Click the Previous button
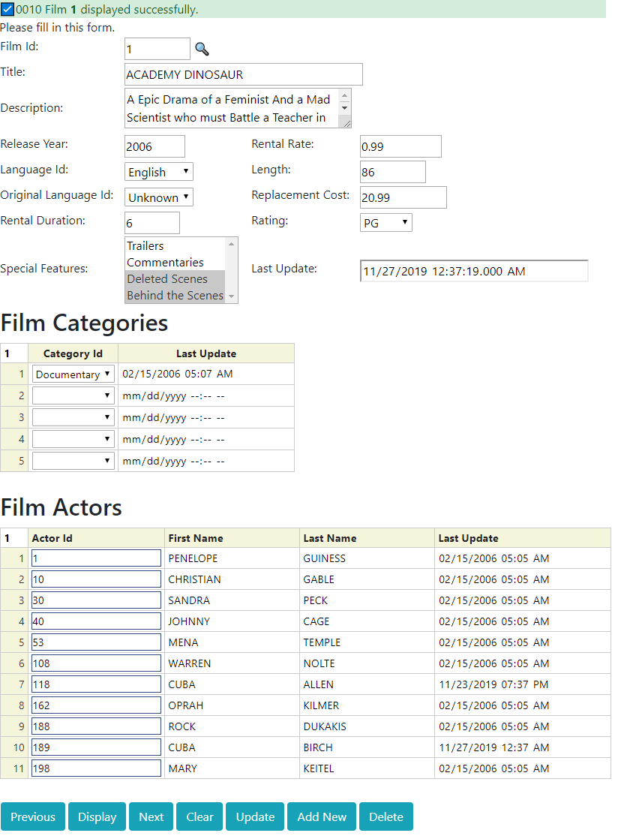Image resolution: width=630 pixels, height=836 pixels. click(x=33, y=817)
